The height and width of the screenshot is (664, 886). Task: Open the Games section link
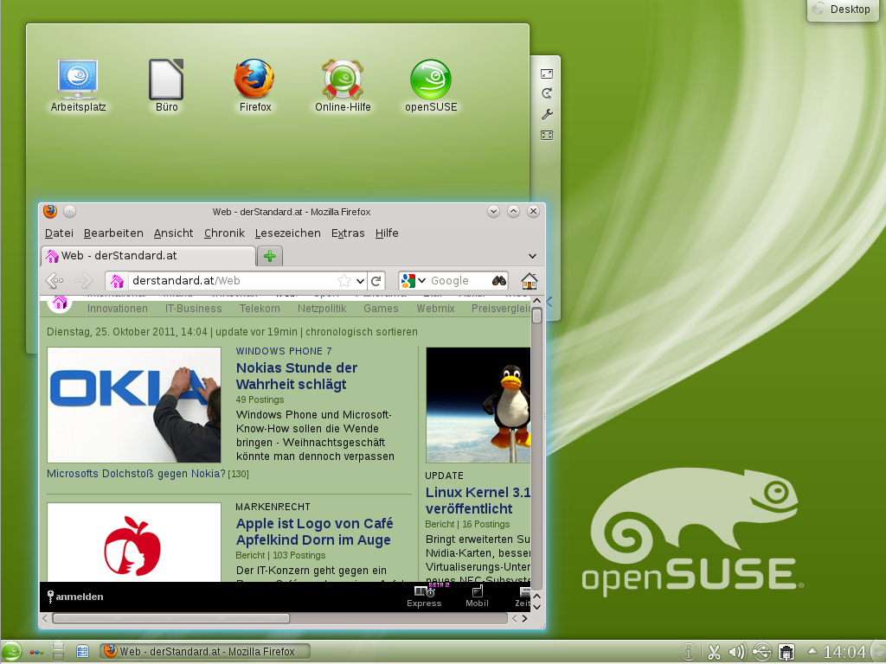click(x=381, y=309)
